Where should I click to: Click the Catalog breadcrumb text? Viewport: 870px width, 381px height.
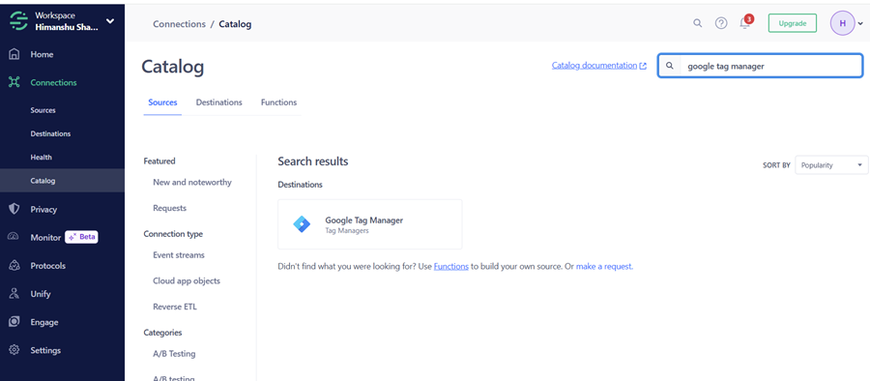coord(235,24)
